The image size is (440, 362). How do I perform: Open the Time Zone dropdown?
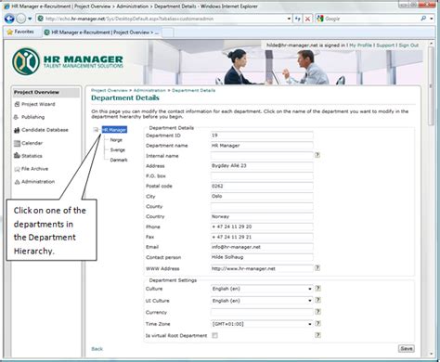point(262,324)
